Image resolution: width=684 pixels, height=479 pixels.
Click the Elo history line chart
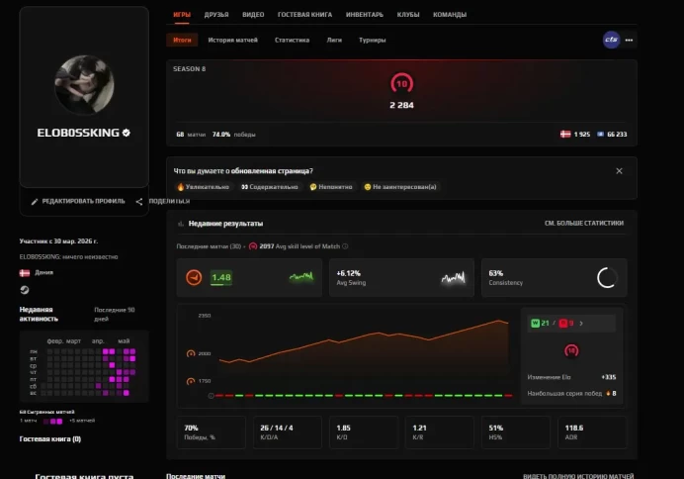point(364,347)
